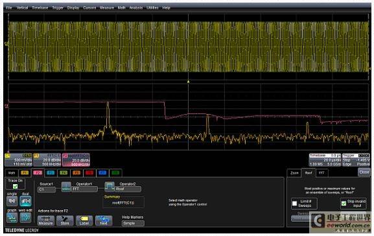Switch to the orange F5 tab
The height and width of the screenshot is (236, 374).
click(76, 172)
